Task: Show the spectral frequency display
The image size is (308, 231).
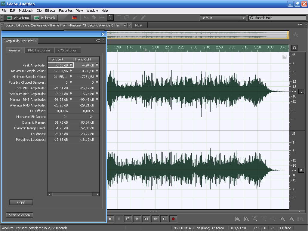Action: point(75,18)
